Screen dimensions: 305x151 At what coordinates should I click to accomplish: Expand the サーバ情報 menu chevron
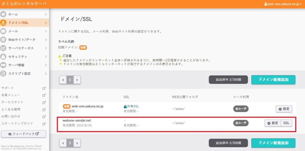pos(46,65)
